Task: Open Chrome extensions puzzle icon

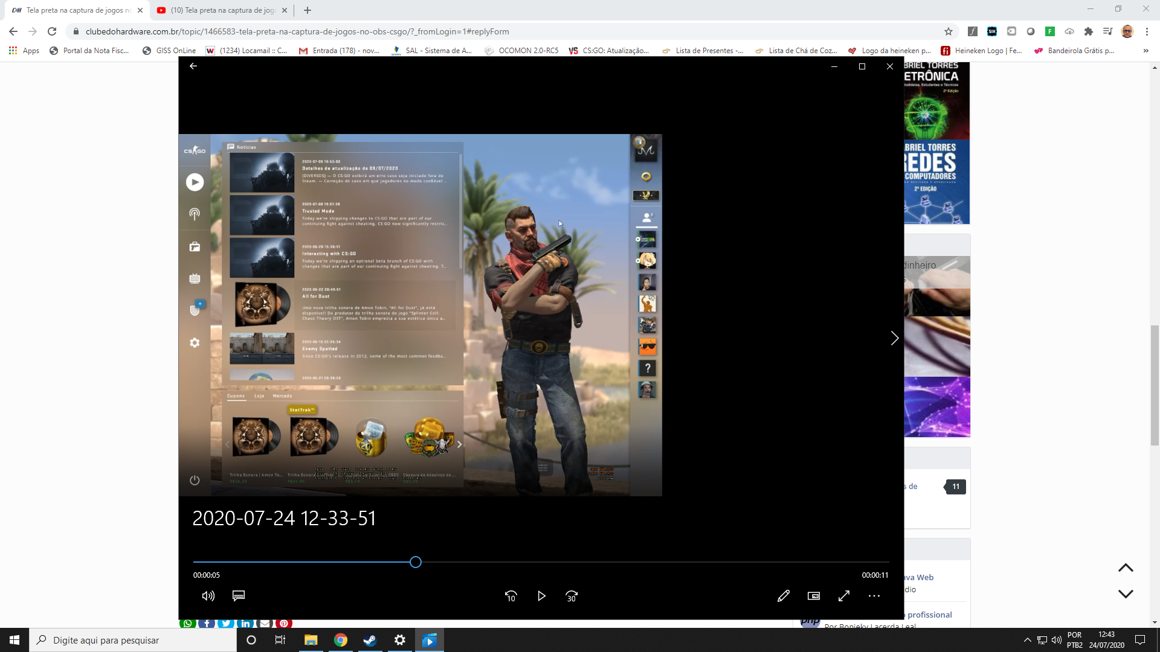Action: (1089, 31)
